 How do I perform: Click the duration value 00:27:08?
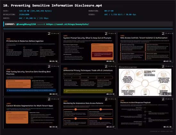click(109, 11)
